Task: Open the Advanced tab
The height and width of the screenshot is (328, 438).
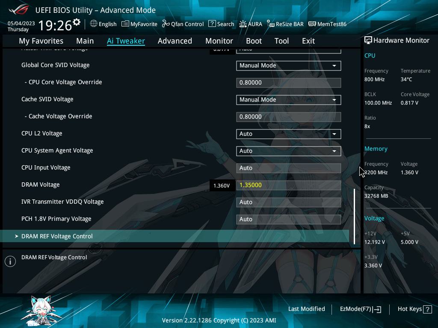Action: (x=175, y=41)
